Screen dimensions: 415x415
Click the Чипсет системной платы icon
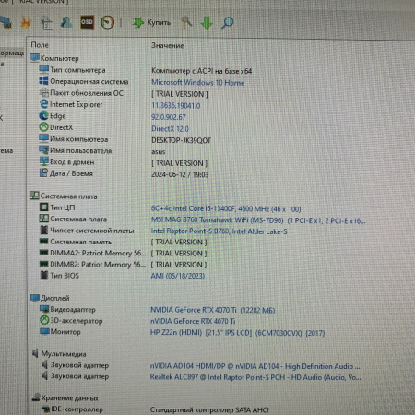coord(44,230)
